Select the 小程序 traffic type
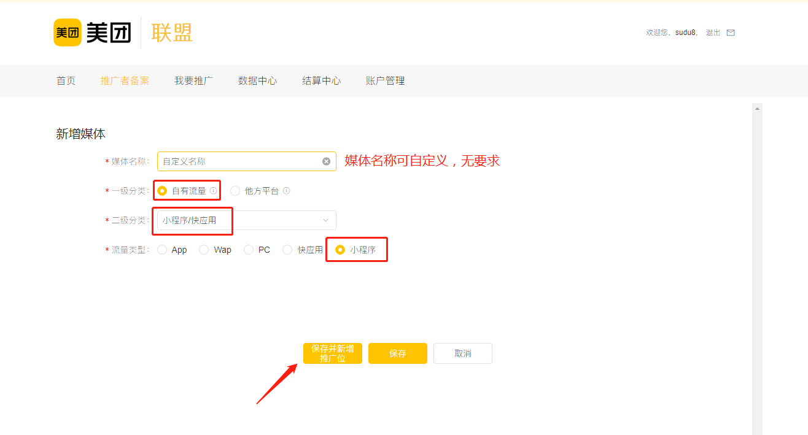This screenshot has height=435, width=808. pos(340,250)
